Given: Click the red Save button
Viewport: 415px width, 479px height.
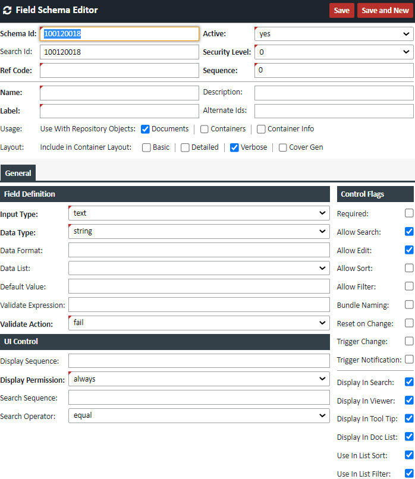Looking at the screenshot, I should pos(341,11).
